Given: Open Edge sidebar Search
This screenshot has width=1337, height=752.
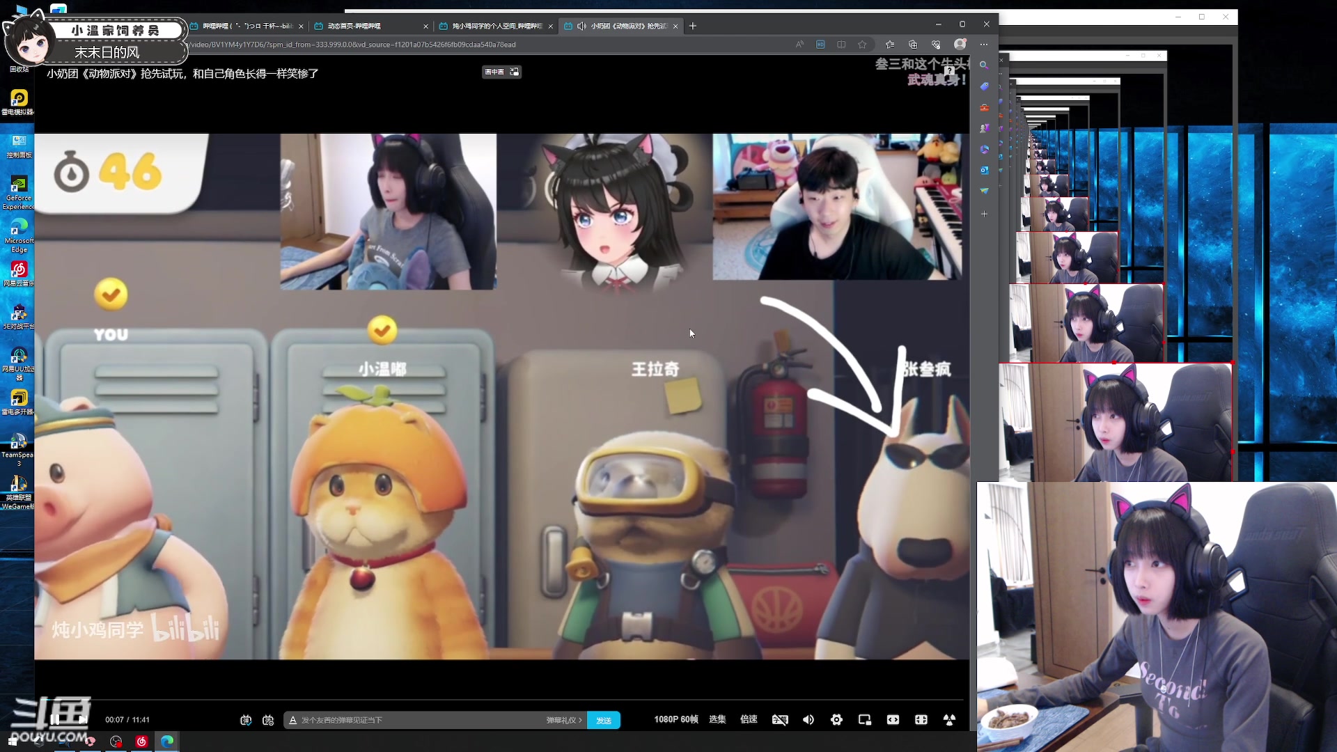Looking at the screenshot, I should pos(984,65).
